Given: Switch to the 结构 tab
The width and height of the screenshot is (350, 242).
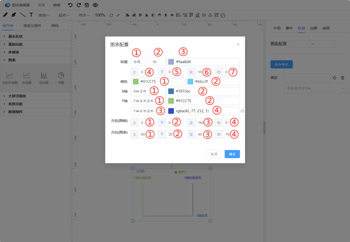Looking at the screenshot, I should click(x=55, y=26).
